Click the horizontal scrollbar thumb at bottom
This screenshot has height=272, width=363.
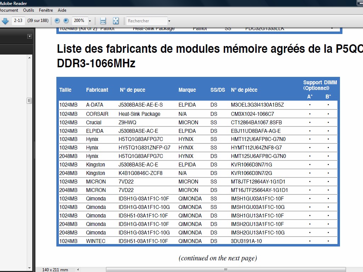click(x=225, y=270)
